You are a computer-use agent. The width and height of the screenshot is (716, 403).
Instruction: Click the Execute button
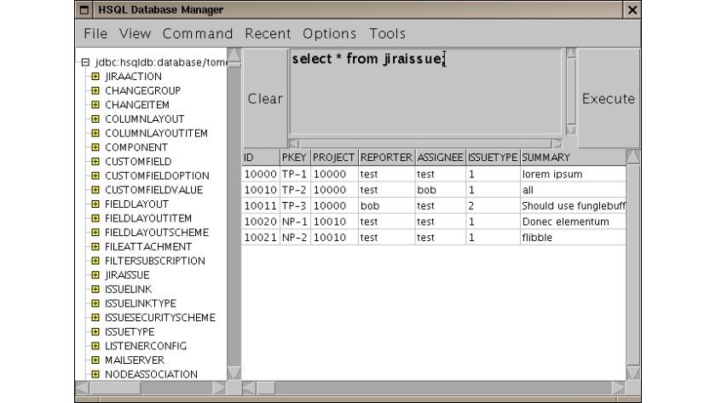609,99
